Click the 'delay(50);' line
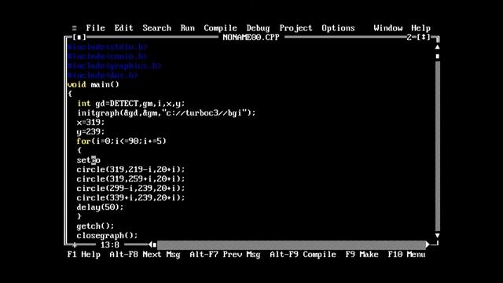 (x=100, y=208)
